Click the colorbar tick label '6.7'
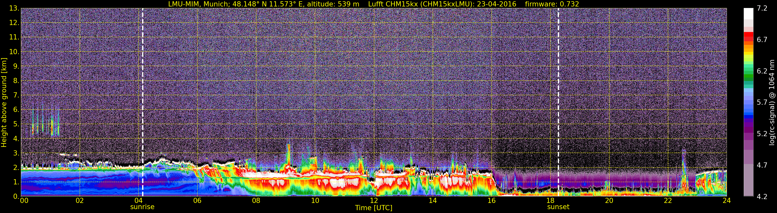The height and width of the screenshot is (213, 777). coord(762,40)
